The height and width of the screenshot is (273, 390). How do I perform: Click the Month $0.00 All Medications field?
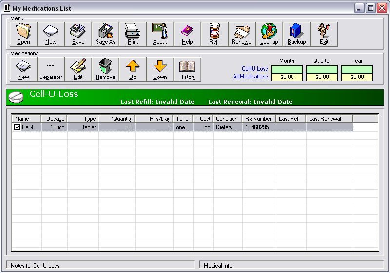tap(287, 77)
